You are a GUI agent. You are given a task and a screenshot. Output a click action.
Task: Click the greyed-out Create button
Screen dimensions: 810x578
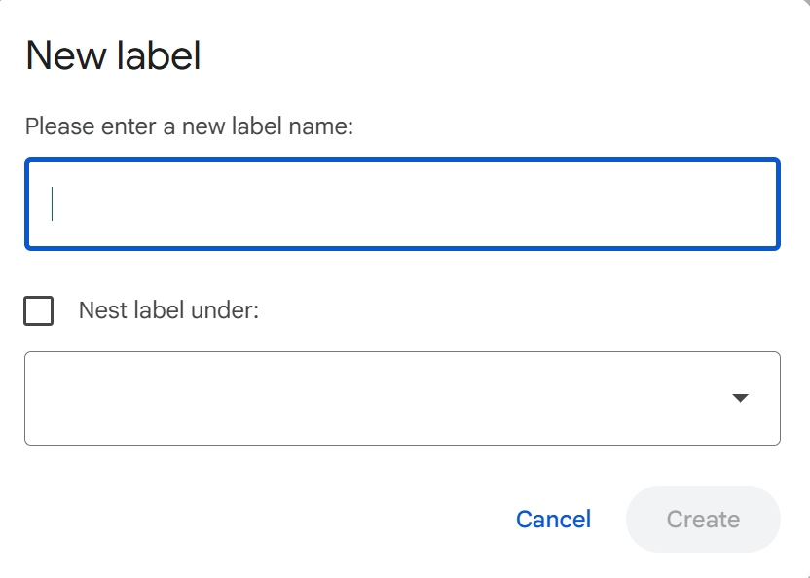pyautogui.click(x=703, y=520)
